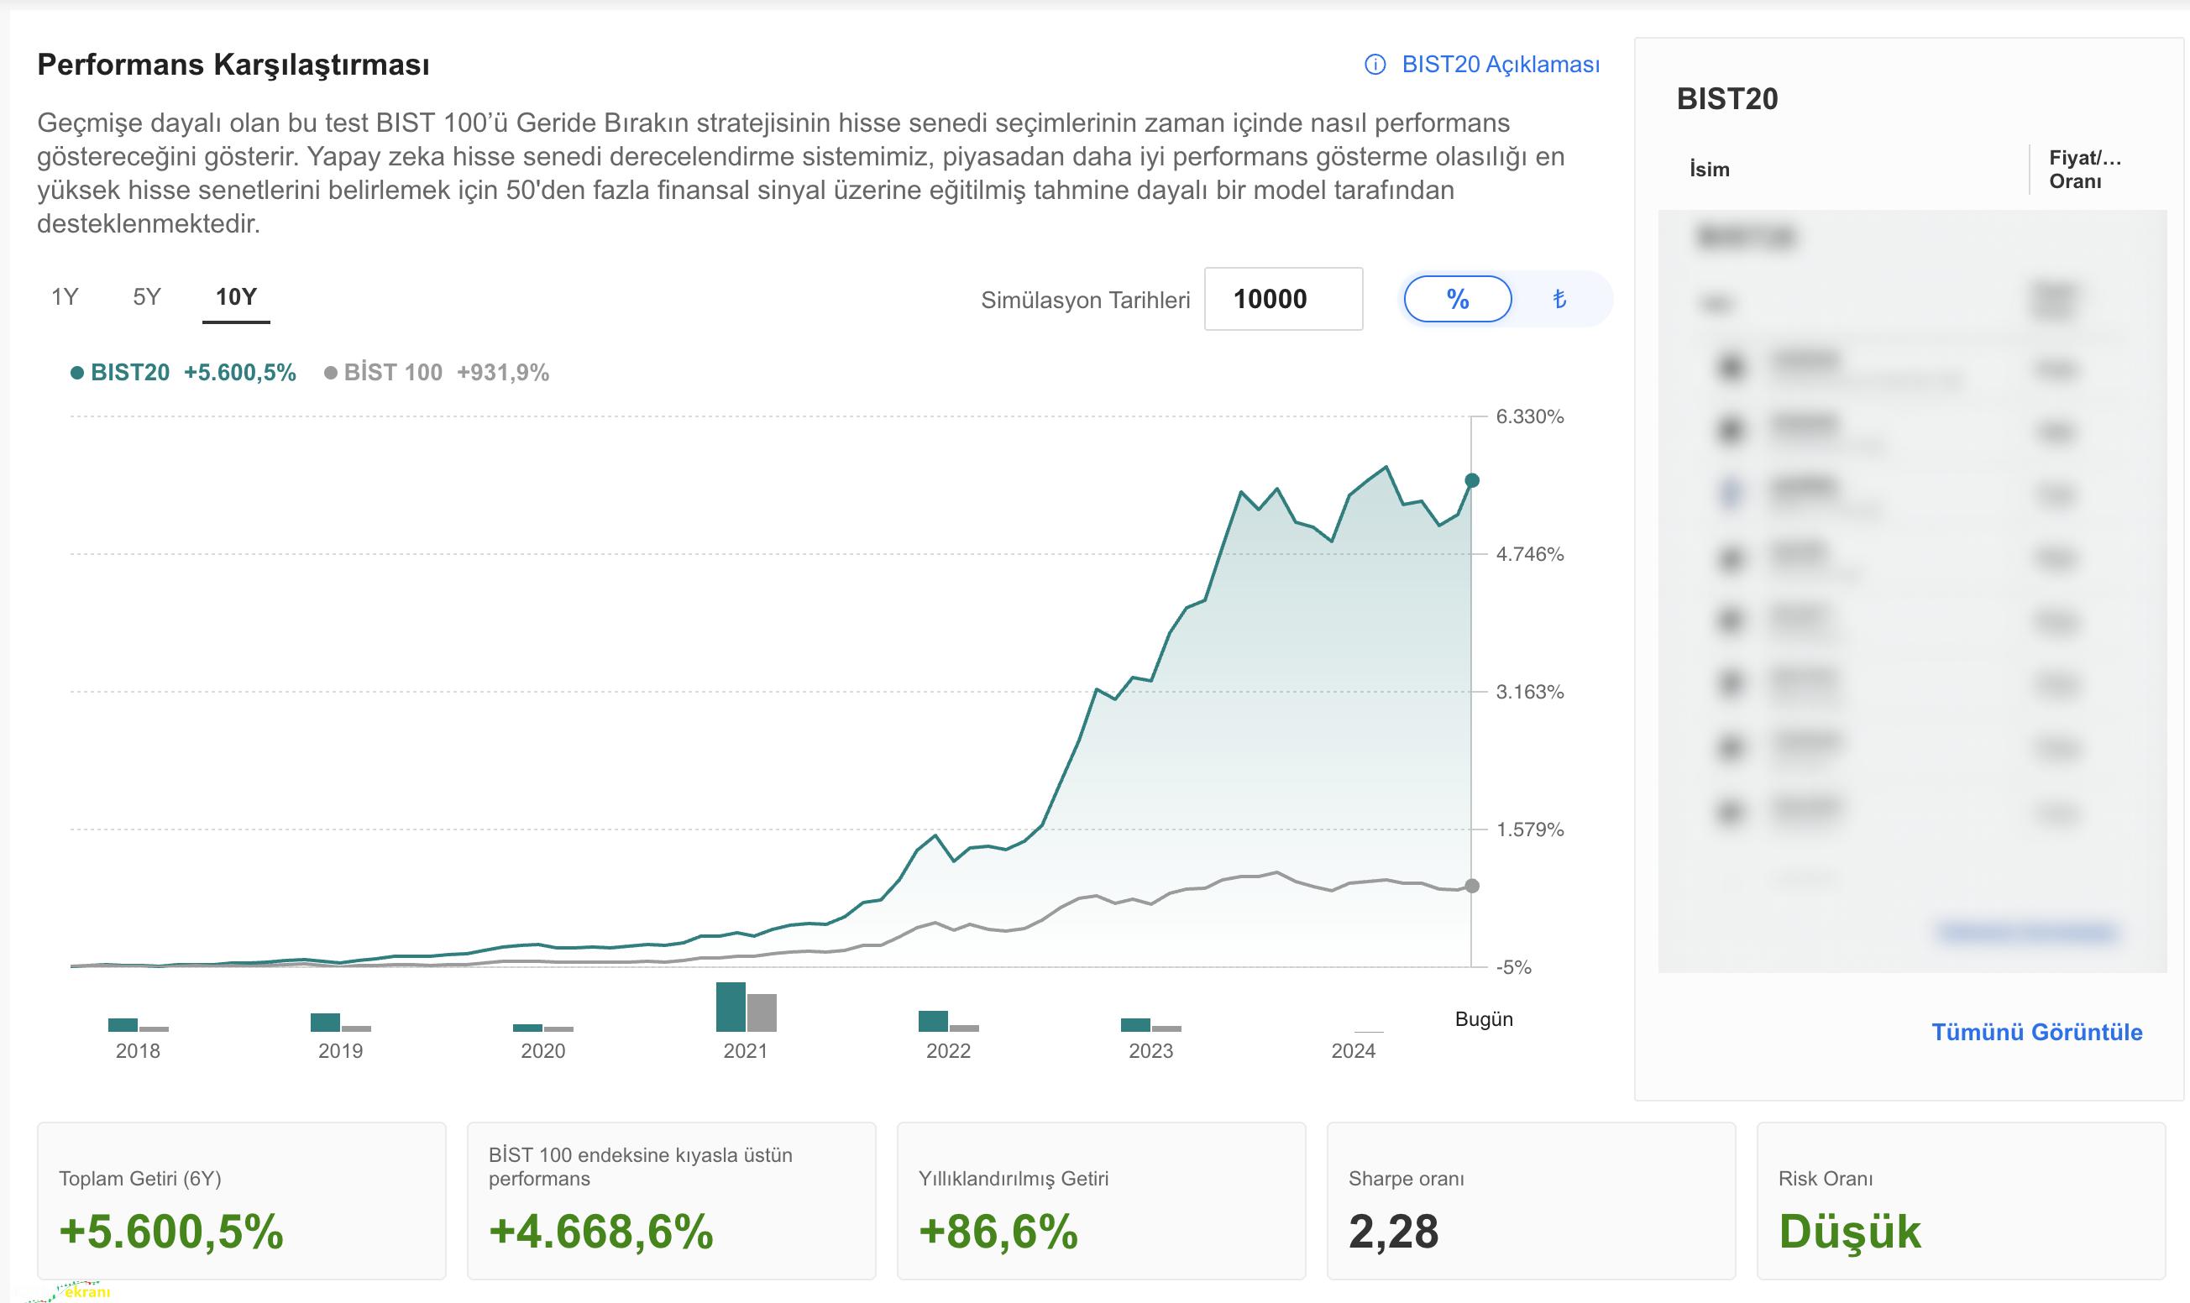
Task: Click the 4.746% axis label
Action: point(1531,554)
